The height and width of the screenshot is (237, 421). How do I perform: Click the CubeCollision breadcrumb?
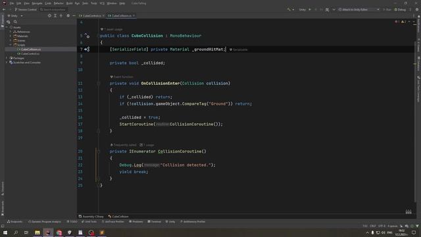118,217
